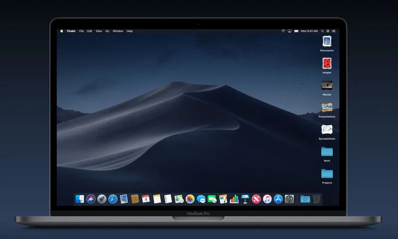
Task: Expand the Presentations stack on desktop
Action: [327, 108]
